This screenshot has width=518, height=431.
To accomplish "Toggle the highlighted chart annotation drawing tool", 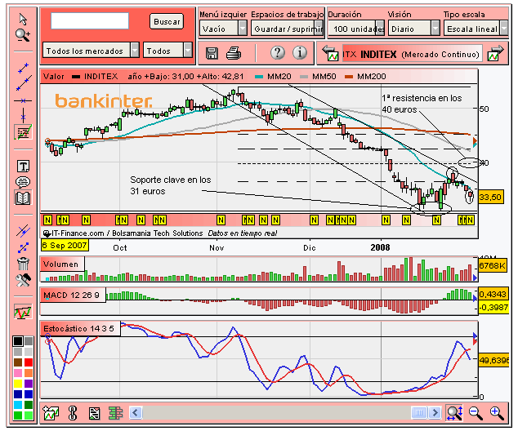I will pyautogui.click(x=23, y=132).
